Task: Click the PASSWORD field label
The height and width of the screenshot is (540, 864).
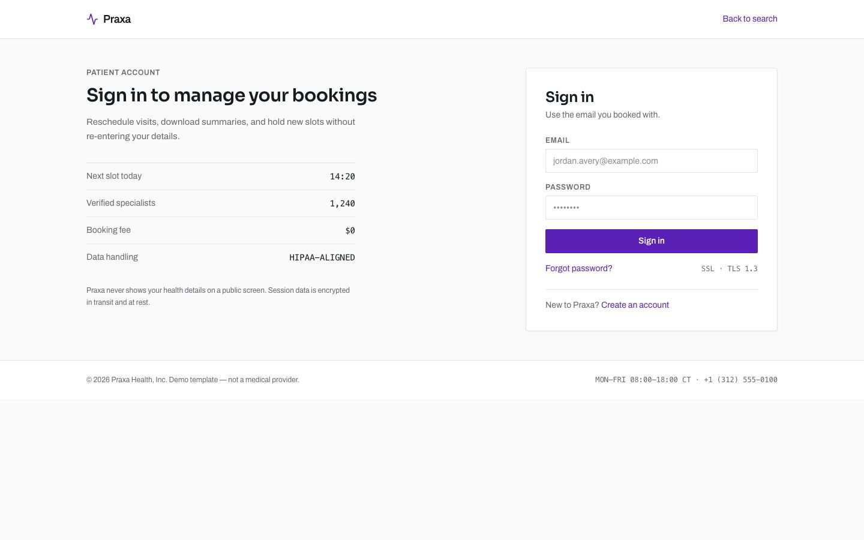Action: pyautogui.click(x=568, y=187)
